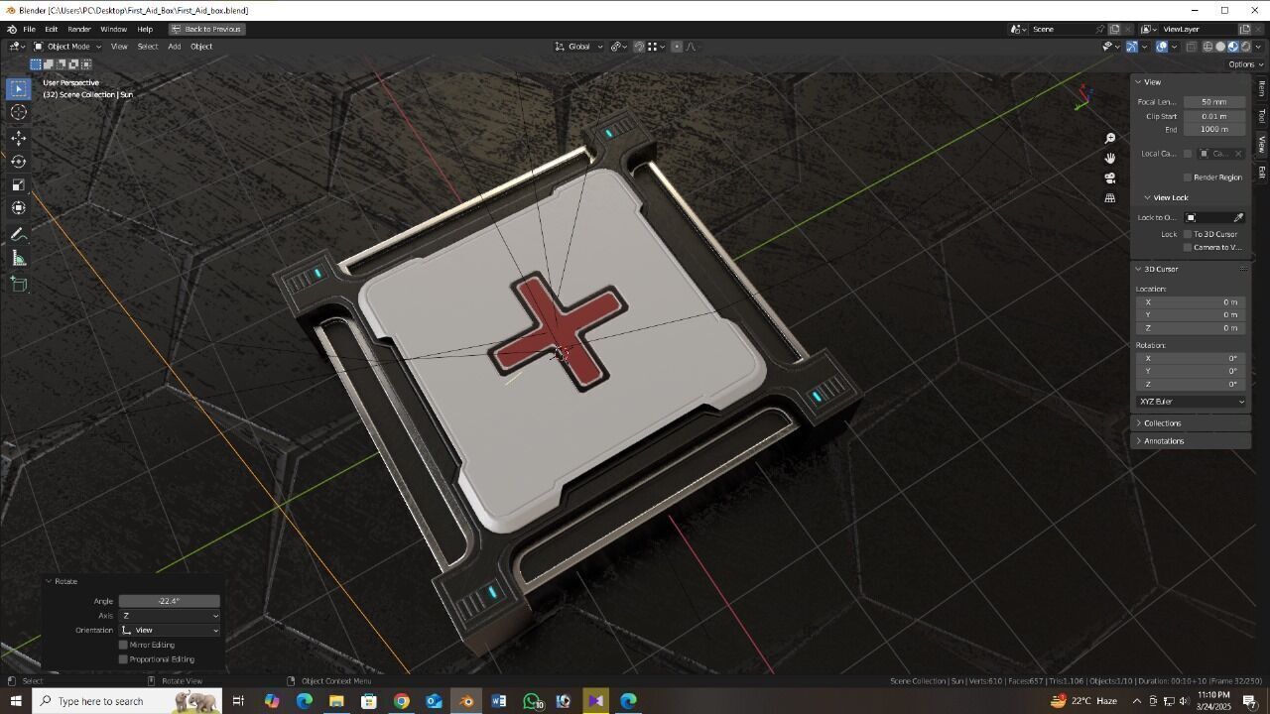Screen dimensions: 1270x714
Task: Open the Edit menu
Action: tap(51, 29)
